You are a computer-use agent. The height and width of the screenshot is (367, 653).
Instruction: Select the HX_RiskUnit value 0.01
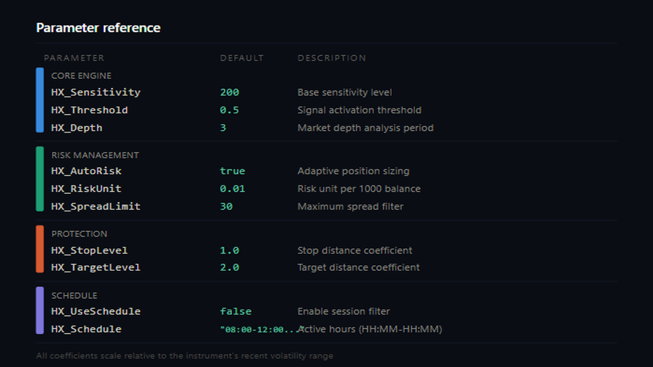coord(232,189)
